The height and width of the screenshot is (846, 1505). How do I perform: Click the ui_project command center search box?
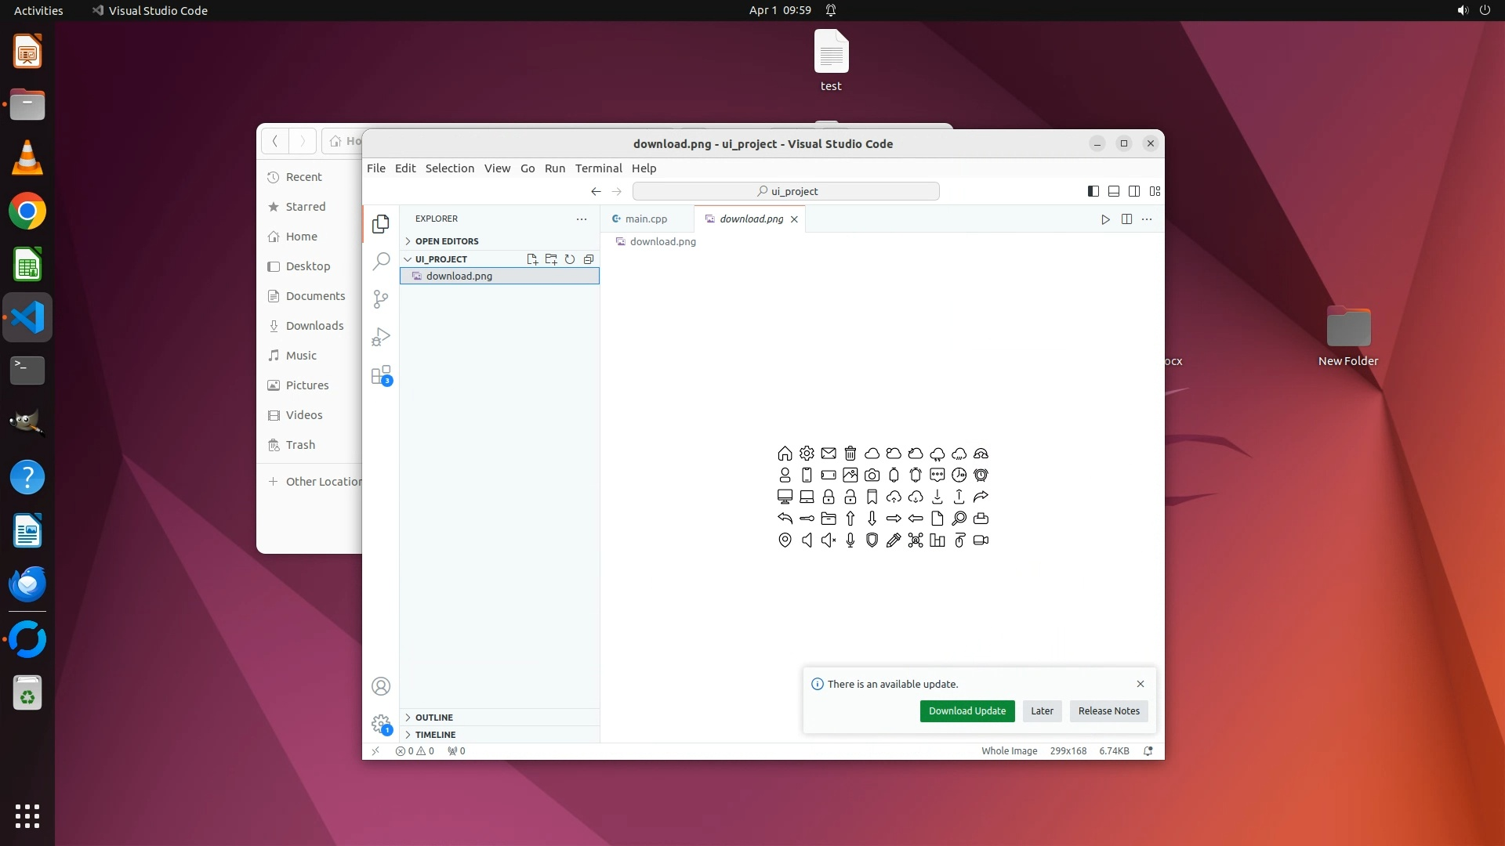coord(786,191)
